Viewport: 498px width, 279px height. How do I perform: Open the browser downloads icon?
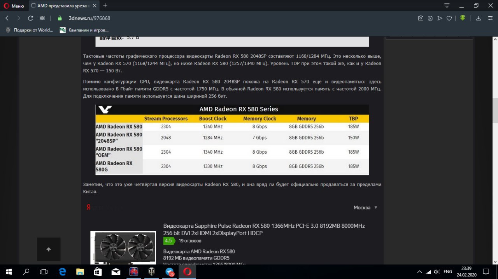(479, 18)
